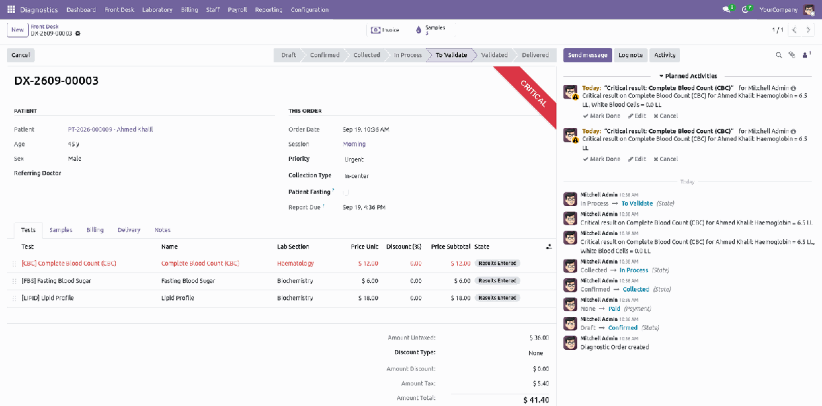Image resolution: width=822 pixels, height=406 pixels.
Task: Go to the next record arrow
Action: tap(808, 30)
